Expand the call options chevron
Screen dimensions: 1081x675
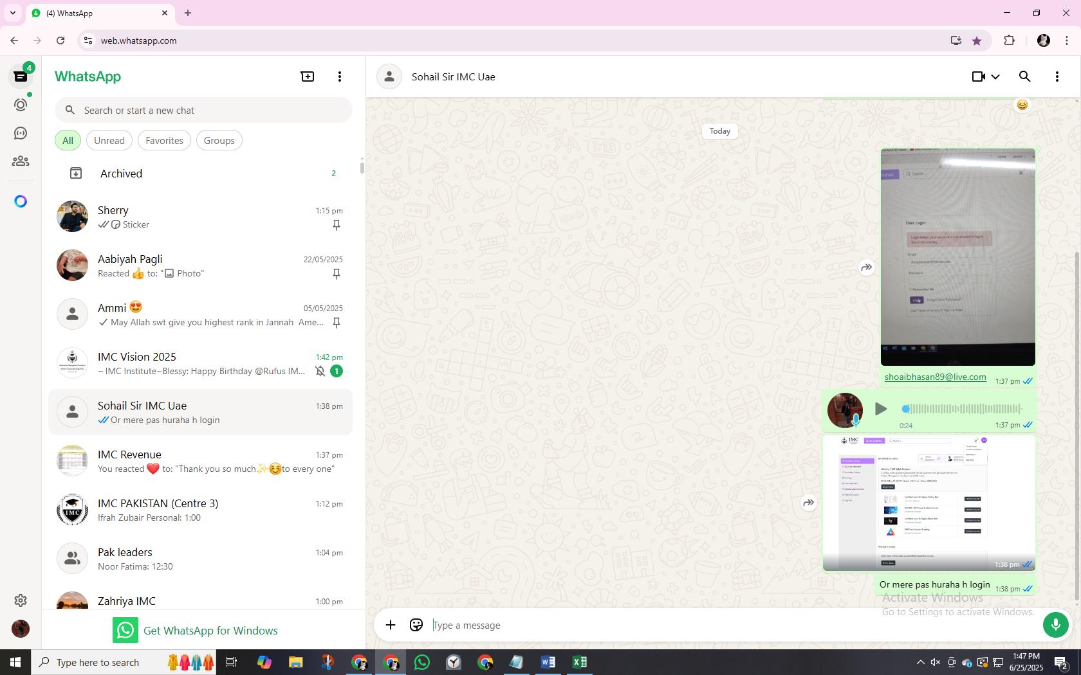point(995,76)
